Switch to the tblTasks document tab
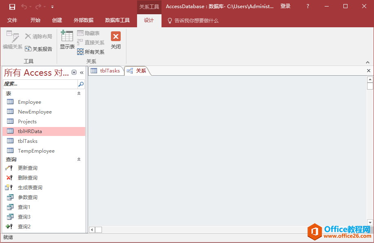 (x=106, y=71)
